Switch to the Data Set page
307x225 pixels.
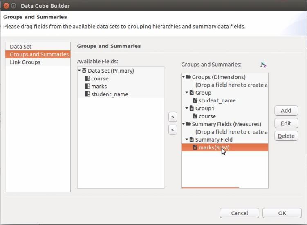pyautogui.click(x=21, y=47)
